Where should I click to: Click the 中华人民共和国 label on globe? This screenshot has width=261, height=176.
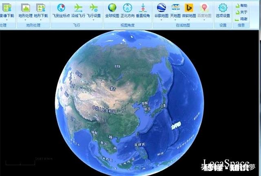pos(104,109)
